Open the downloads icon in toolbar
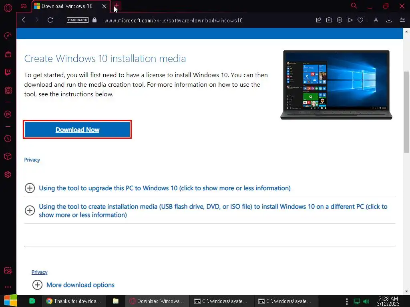The height and width of the screenshot is (307, 410). tap(389, 20)
